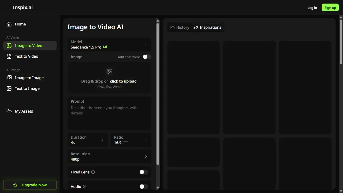Click the image upload placeholder icon
Image resolution: width=343 pixels, height=193 pixels.
point(110,72)
